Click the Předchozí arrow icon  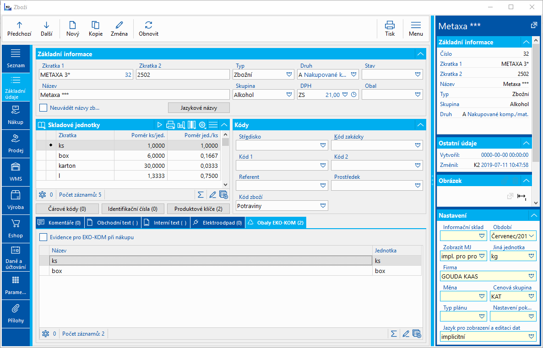[19, 25]
